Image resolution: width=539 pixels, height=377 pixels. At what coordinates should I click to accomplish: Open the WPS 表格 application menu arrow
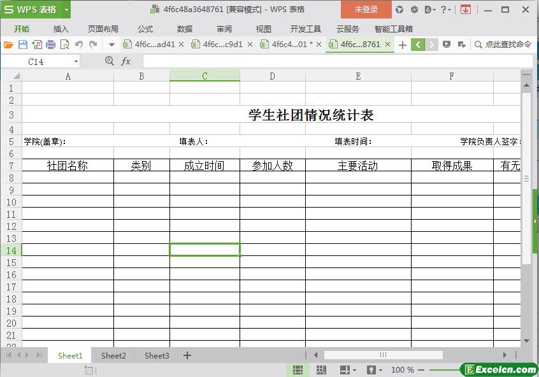tap(66, 10)
